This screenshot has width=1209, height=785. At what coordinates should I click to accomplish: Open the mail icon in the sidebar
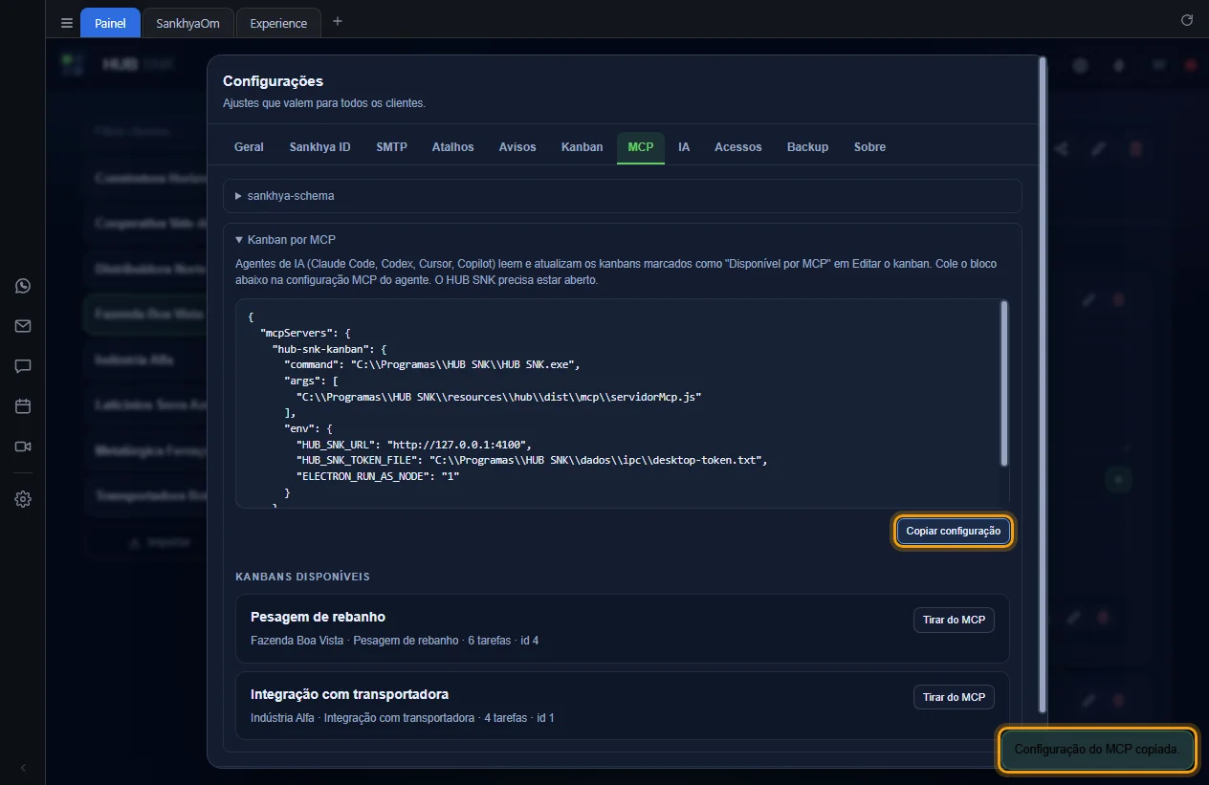(23, 326)
